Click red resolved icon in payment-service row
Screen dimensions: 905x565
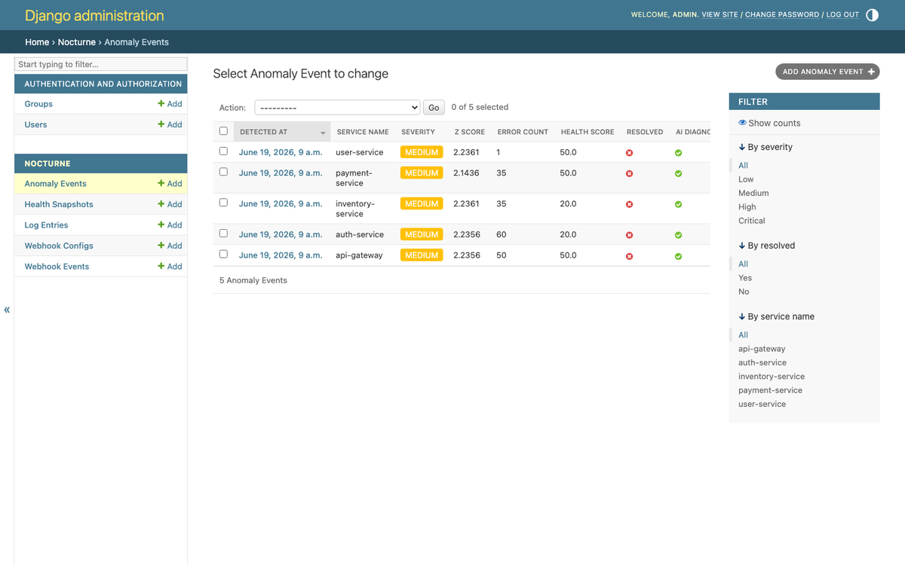pyautogui.click(x=629, y=173)
